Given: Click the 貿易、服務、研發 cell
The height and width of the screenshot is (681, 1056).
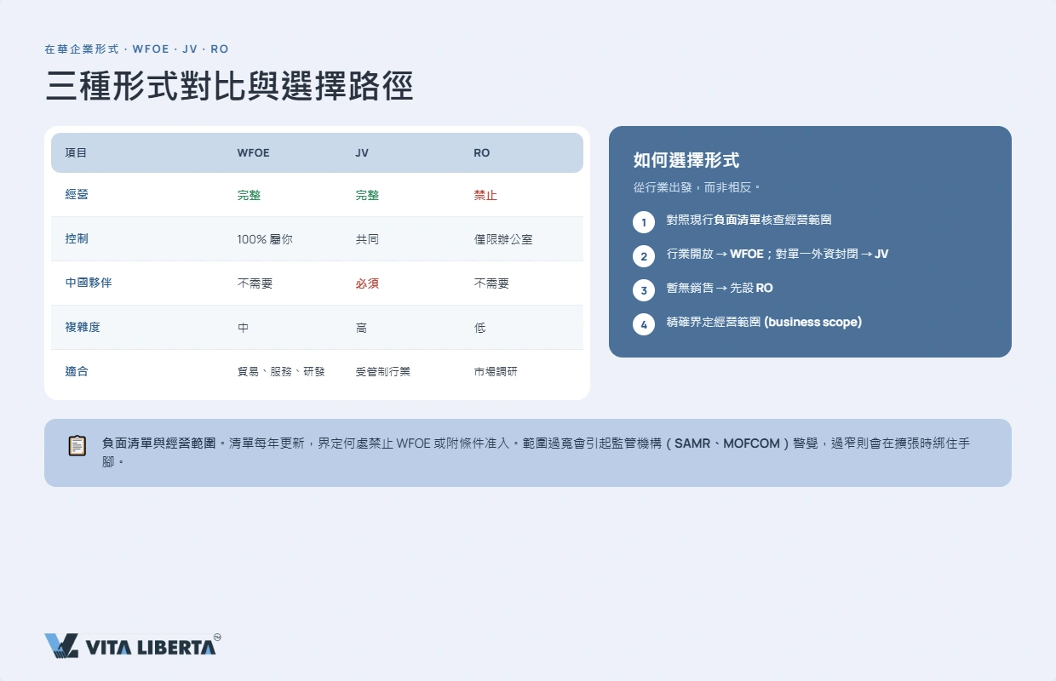Looking at the screenshot, I should [x=281, y=372].
